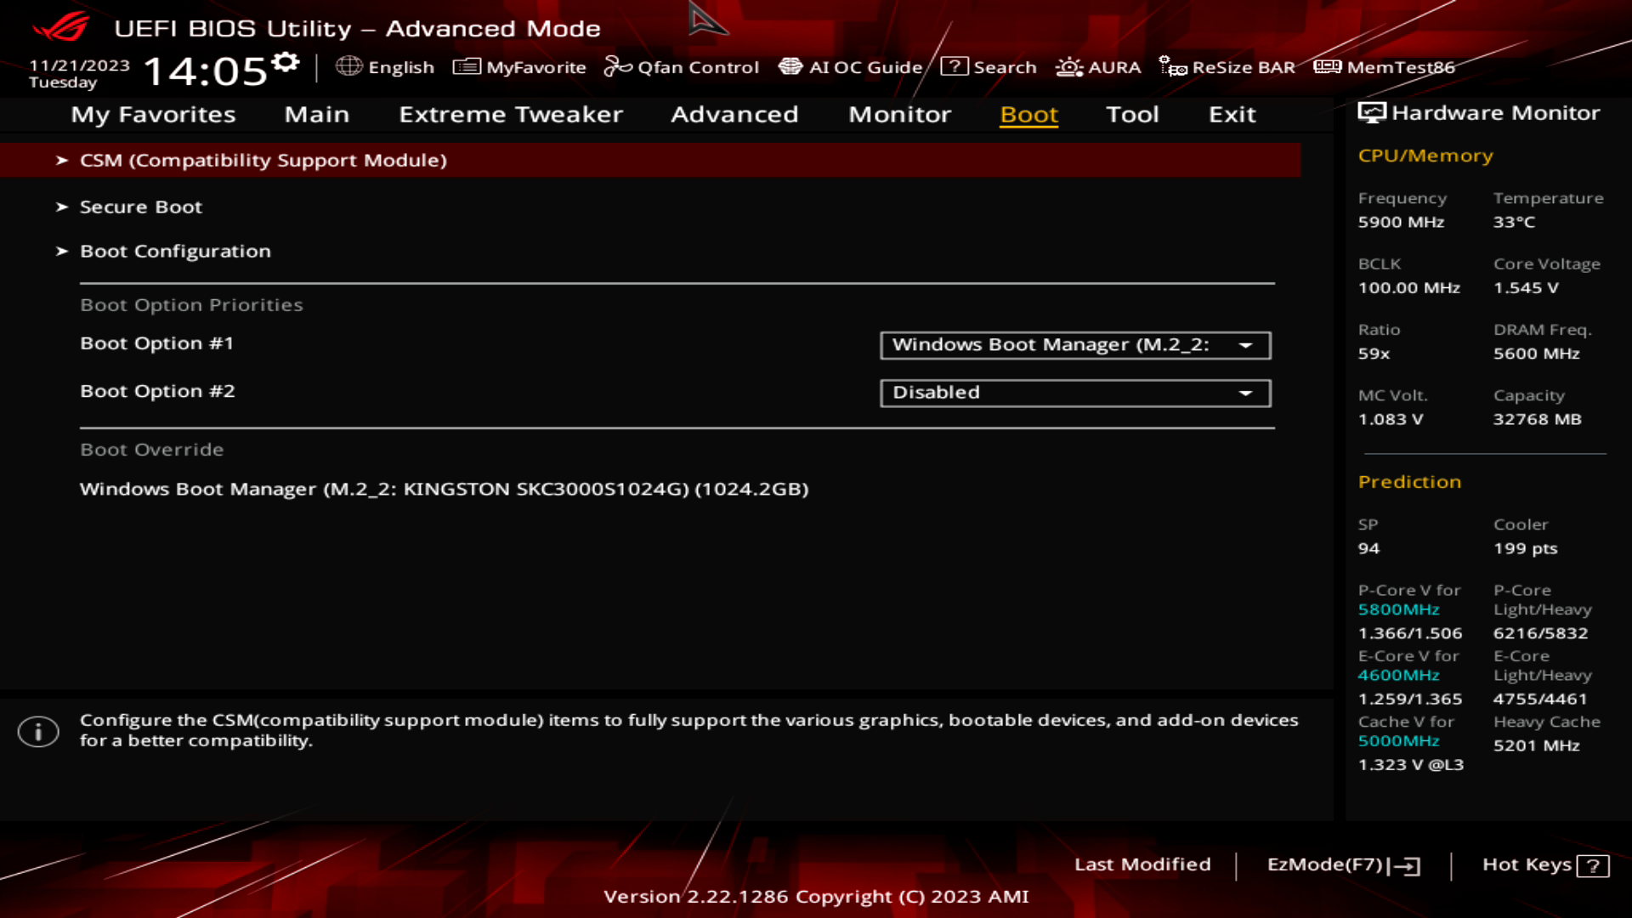Open the Boot Option #2 dropdown
The width and height of the screenshot is (1632, 918).
[1074, 392]
